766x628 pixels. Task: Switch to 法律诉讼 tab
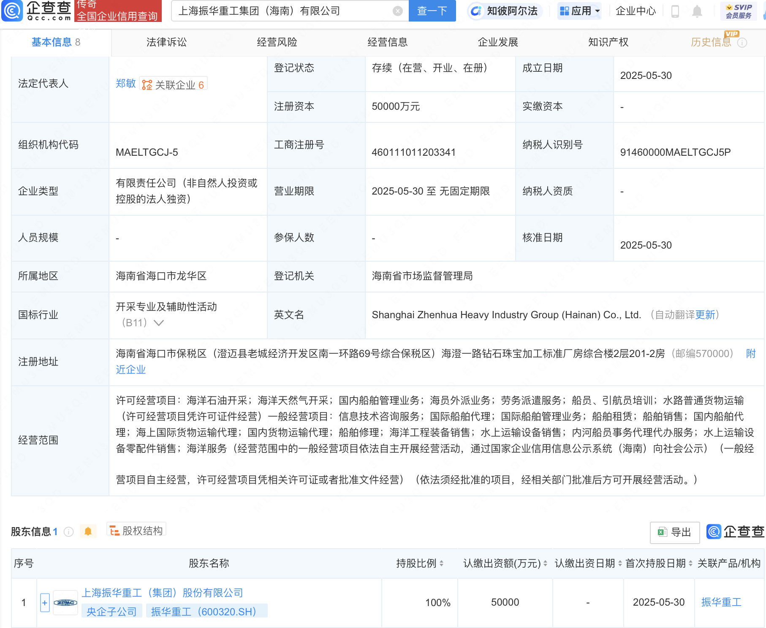coord(166,42)
